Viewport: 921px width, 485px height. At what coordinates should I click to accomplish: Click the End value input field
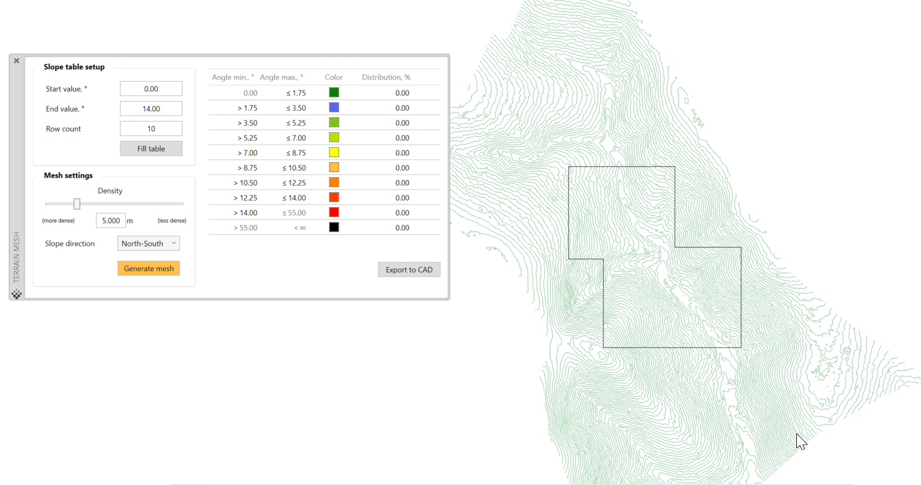tap(151, 109)
